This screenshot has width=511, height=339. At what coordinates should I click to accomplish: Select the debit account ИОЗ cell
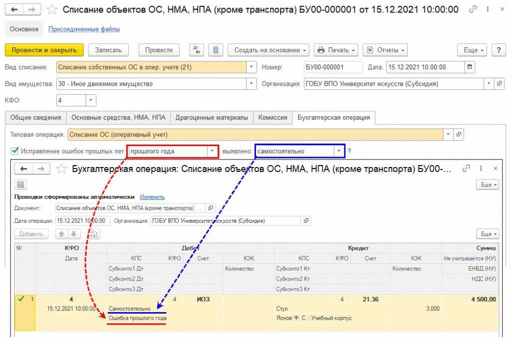point(203,299)
